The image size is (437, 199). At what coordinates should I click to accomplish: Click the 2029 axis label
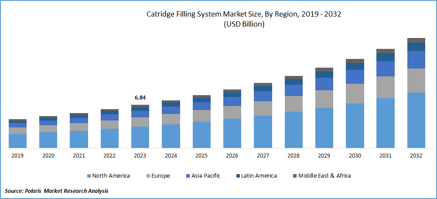click(x=324, y=156)
